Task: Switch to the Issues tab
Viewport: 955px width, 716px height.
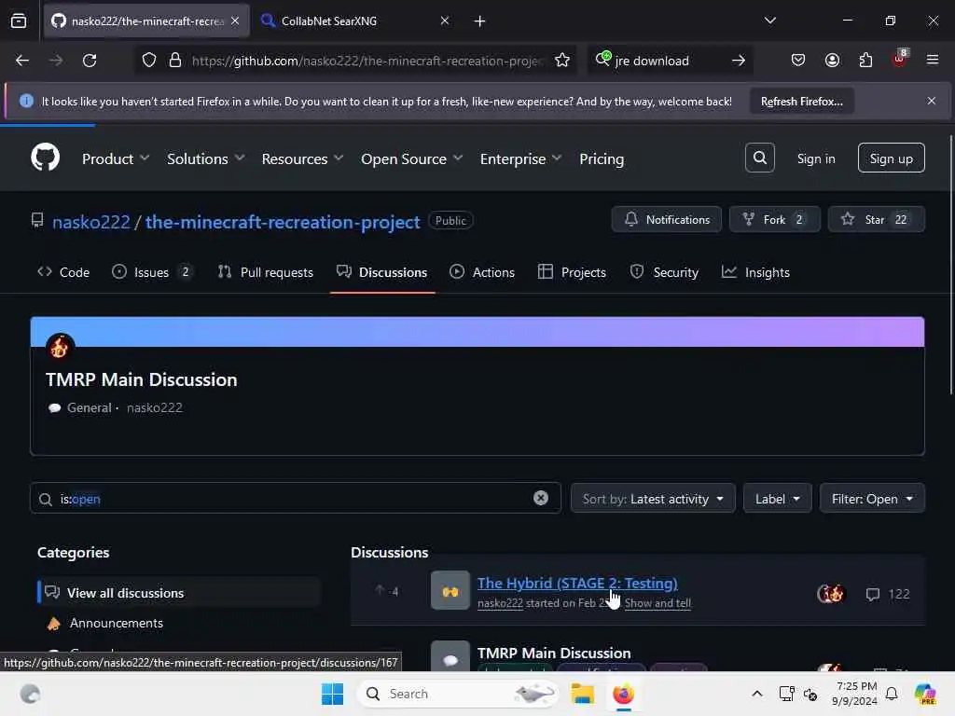Action: (x=152, y=272)
